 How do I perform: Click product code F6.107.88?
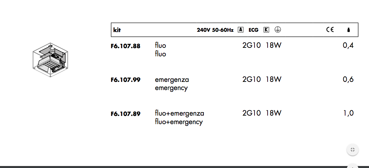[x=126, y=46]
